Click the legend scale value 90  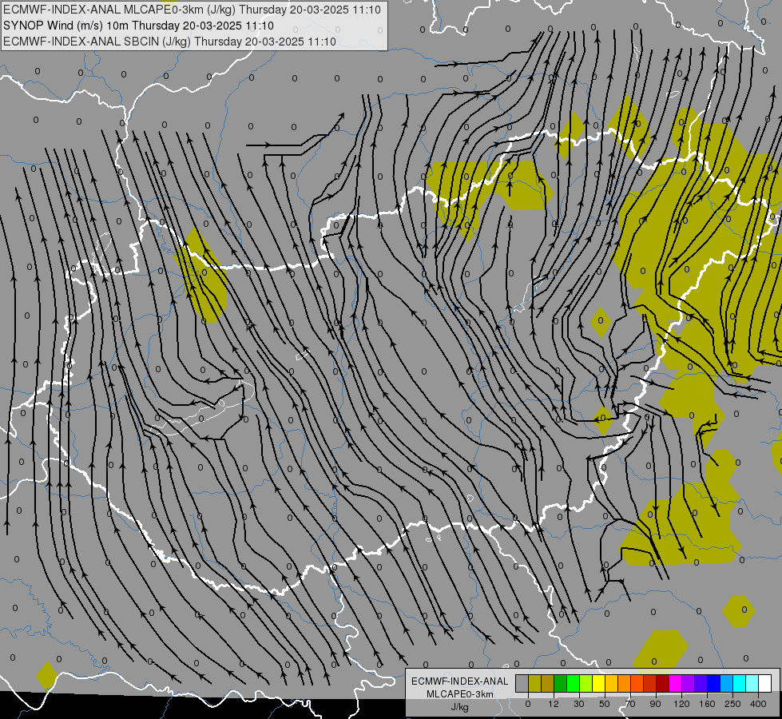(x=655, y=704)
